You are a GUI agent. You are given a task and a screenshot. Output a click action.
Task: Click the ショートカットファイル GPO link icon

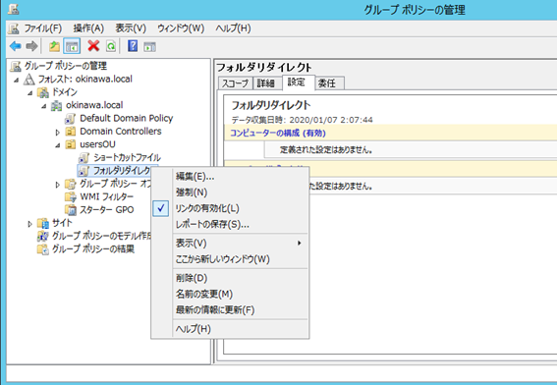(x=84, y=158)
